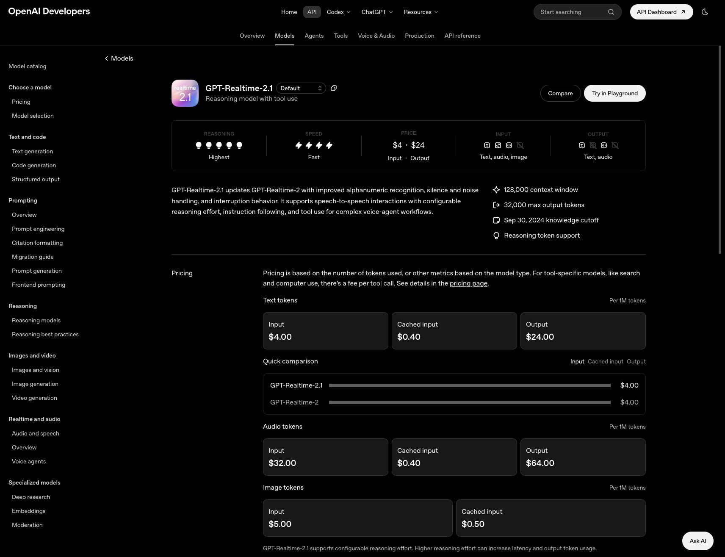Image resolution: width=725 pixels, height=557 pixels.
Task: Open Audio and speech in sidebar
Action: click(x=36, y=433)
